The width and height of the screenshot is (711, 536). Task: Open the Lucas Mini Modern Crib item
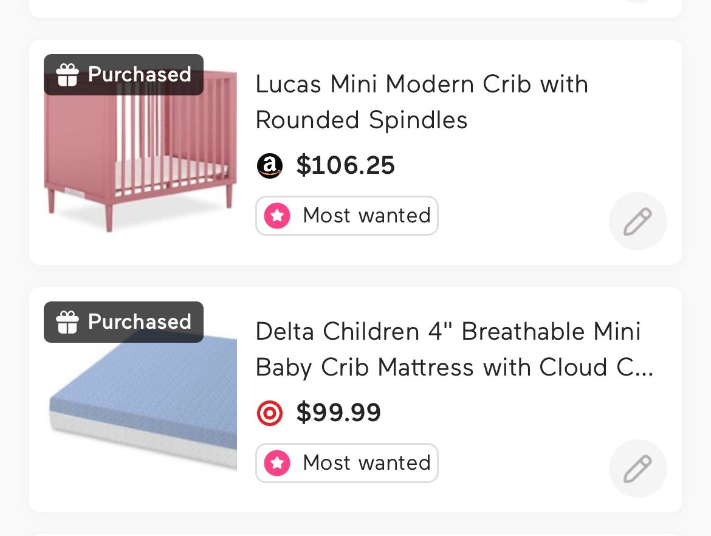[422, 102]
